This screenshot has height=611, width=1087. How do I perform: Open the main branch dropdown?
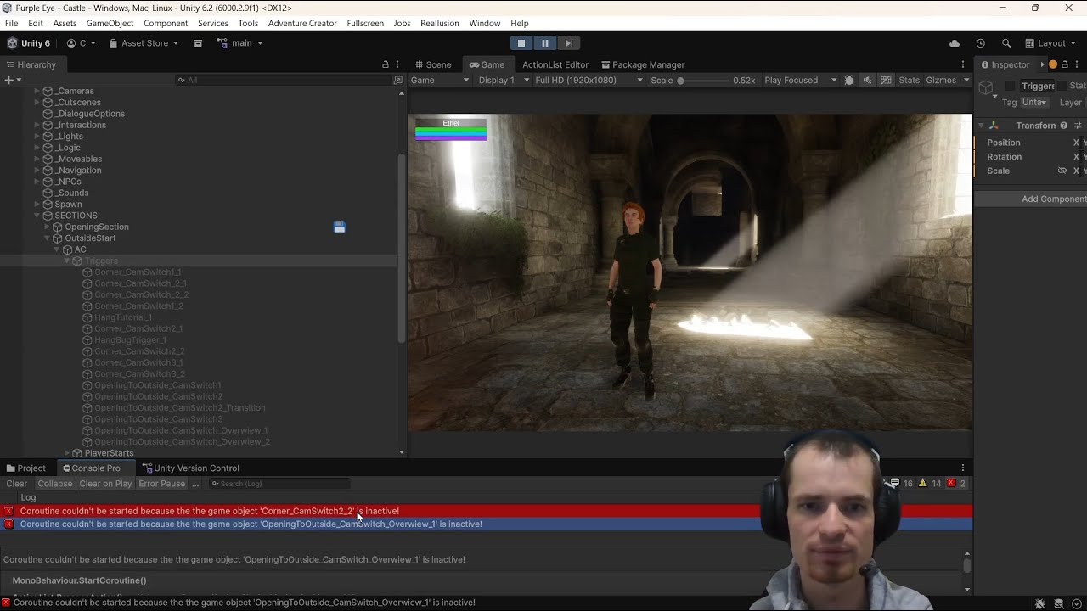click(239, 43)
